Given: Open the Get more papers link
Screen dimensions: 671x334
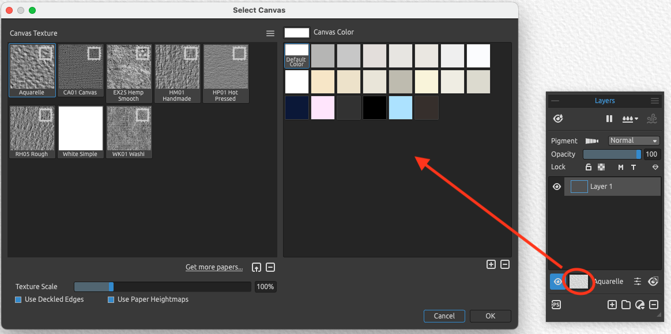Looking at the screenshot, I should coord(214,267).
